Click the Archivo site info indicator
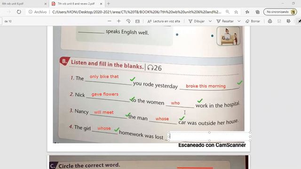Viewport: 301px width, 169px height. [x=38, y=12]
